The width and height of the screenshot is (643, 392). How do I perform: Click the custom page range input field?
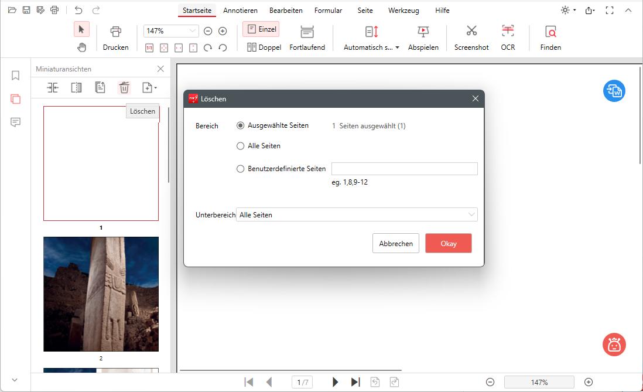pos(404,169)
